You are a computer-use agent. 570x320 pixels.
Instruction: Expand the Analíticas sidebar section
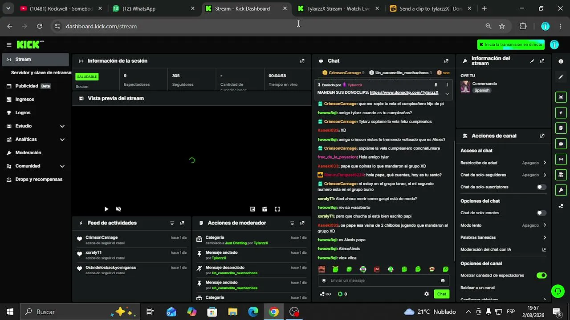click(62, 140)
